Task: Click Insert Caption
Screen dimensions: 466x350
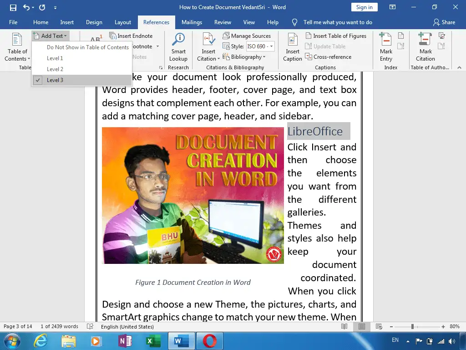Action: pos(293,47)
